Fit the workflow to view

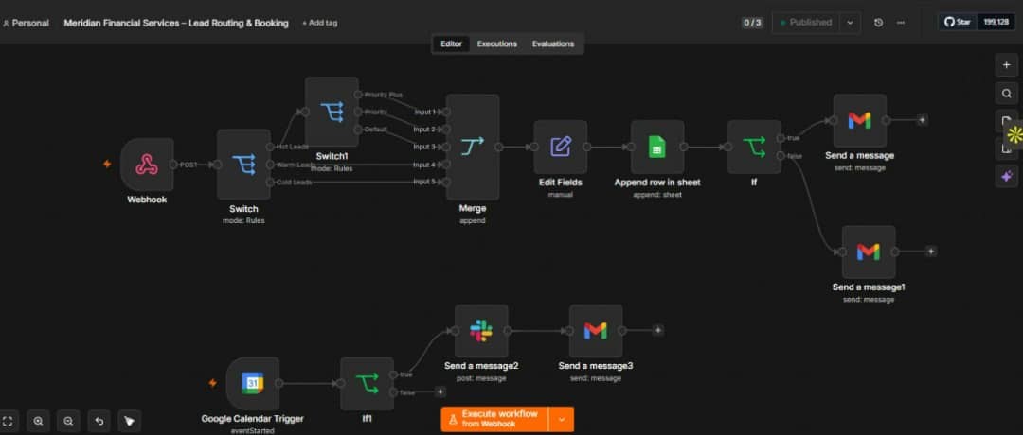point(9,422)
